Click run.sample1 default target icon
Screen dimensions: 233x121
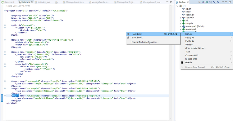[x=184, y=26]
